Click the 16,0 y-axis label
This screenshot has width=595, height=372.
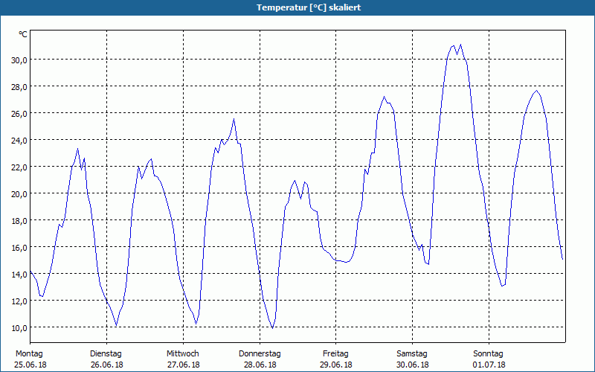19,248
